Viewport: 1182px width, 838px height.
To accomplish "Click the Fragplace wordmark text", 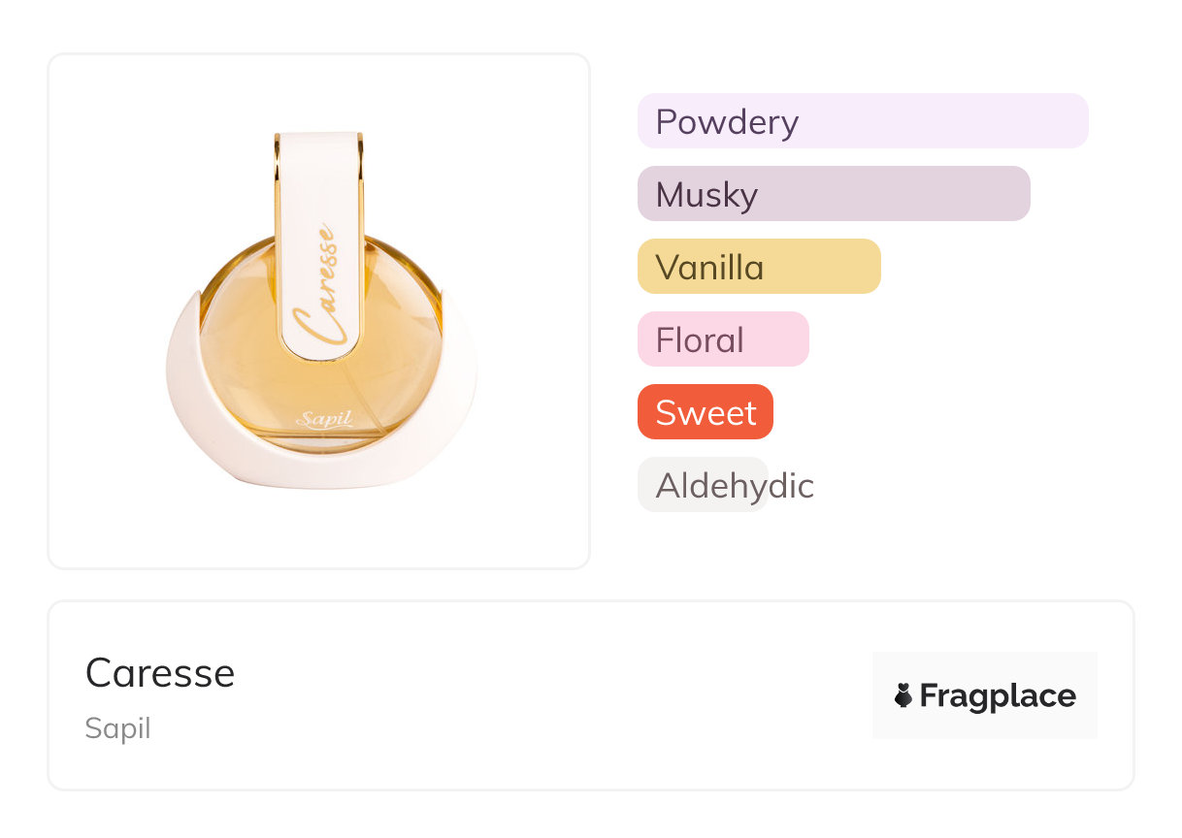I will (x=998, y=695).
